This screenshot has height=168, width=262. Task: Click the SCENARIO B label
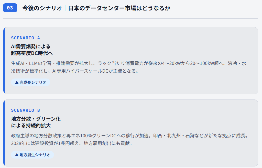coord(25,110)
